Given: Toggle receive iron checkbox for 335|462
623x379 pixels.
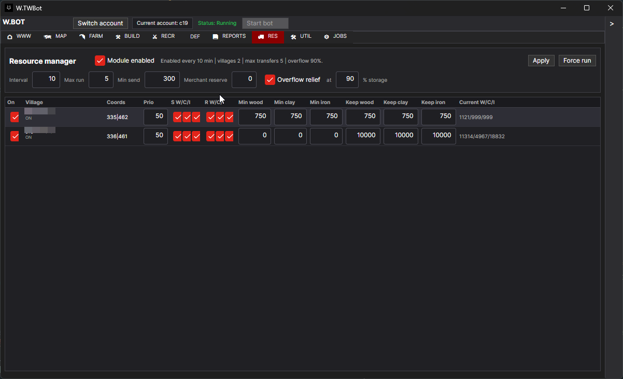Looking at the screenshot, I should [x=230, y=118].
